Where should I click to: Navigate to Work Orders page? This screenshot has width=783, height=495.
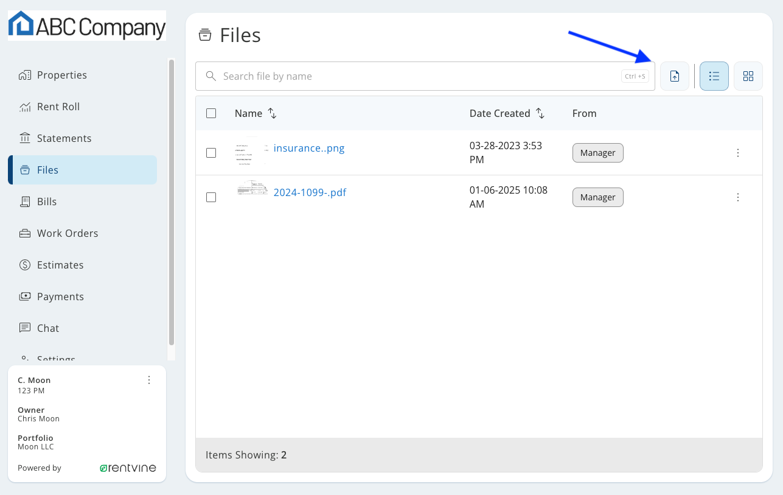[67, 233]
